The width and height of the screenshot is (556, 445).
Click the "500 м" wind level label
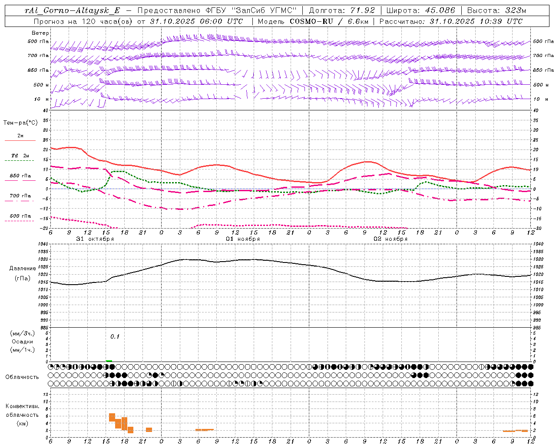click(x=41, y=85)
